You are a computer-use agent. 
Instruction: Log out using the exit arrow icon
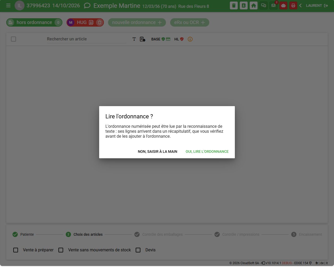coord(326,5)
